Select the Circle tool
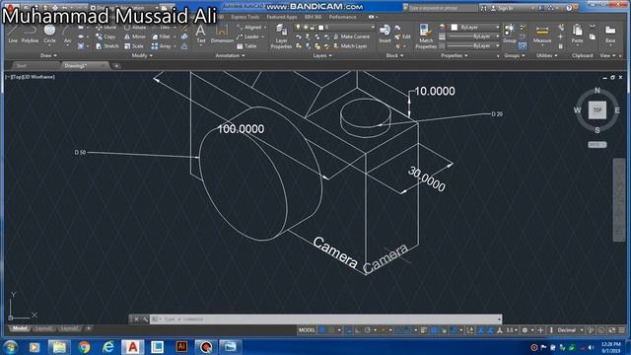Viewport: 631px width, 355px height. point(49,35)
